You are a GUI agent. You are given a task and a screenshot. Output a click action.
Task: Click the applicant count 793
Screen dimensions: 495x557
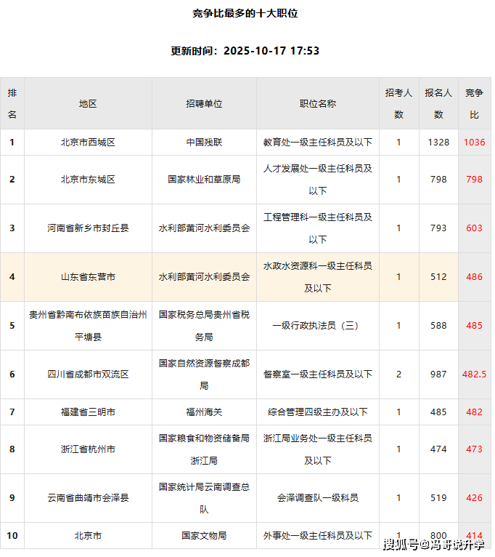(x=438, y=228)
